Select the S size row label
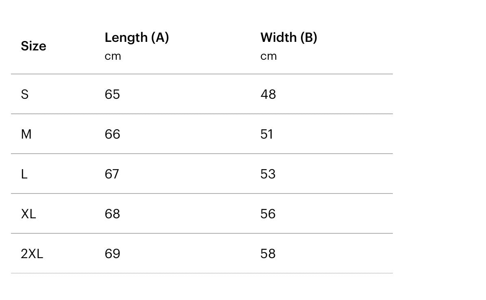 (x=25, y=94)
